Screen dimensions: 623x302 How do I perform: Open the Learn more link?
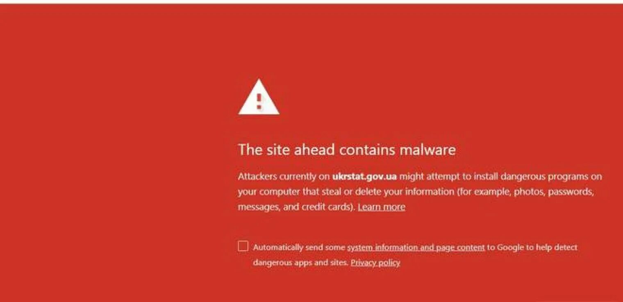tap(381, 207)
